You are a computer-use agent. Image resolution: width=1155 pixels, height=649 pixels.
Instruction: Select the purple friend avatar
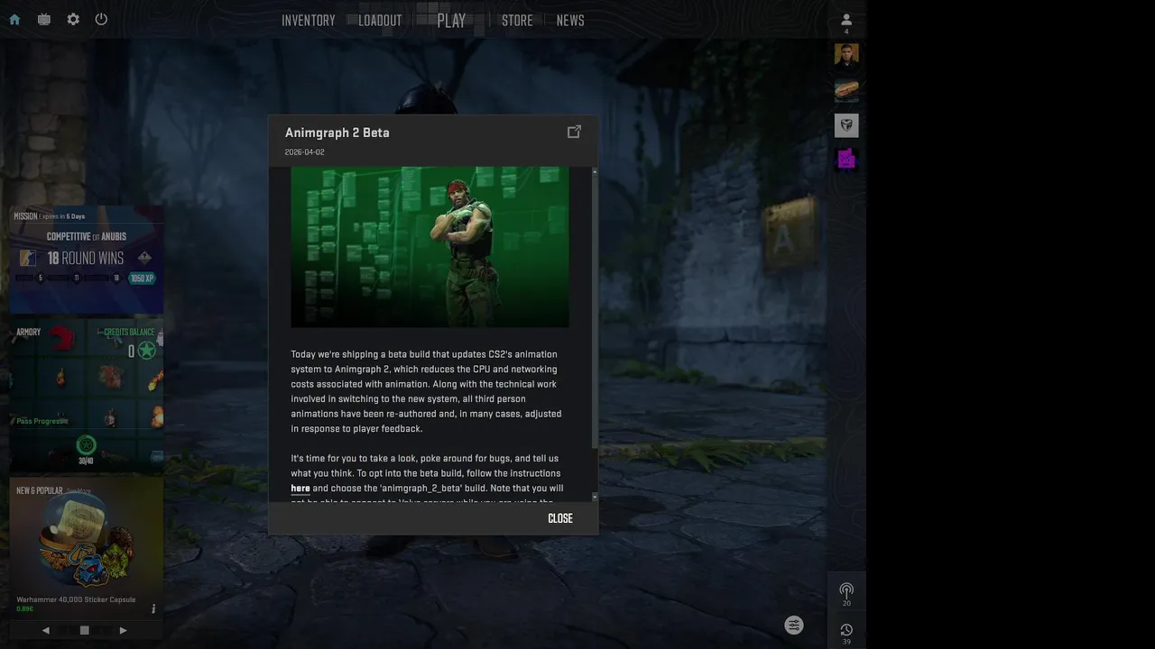click(x=846, y=160)
